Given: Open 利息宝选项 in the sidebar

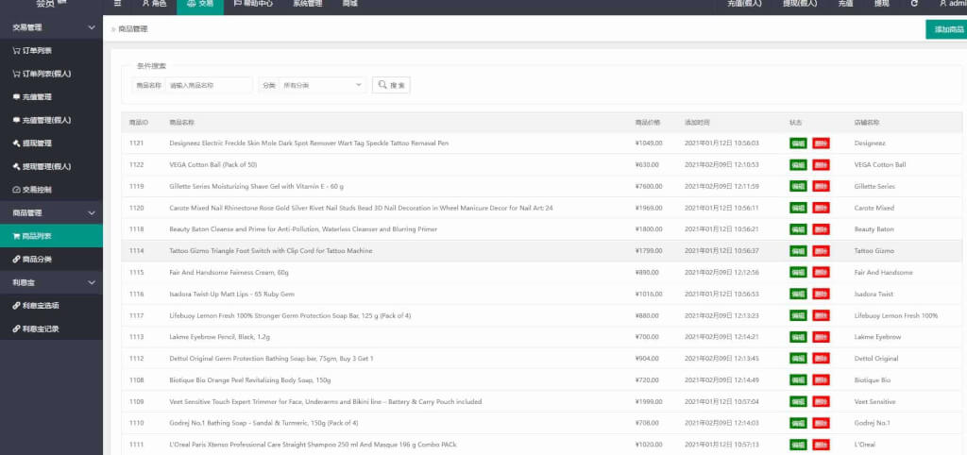Looking at the screenshot, I should [36, 305].
